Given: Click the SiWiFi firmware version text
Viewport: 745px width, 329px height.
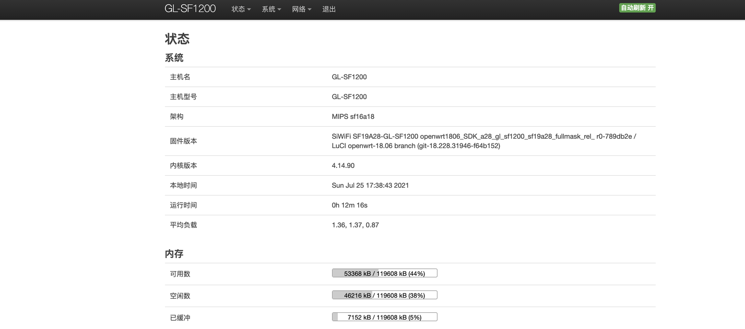Looking at the screenshot, I should (484, 141).
